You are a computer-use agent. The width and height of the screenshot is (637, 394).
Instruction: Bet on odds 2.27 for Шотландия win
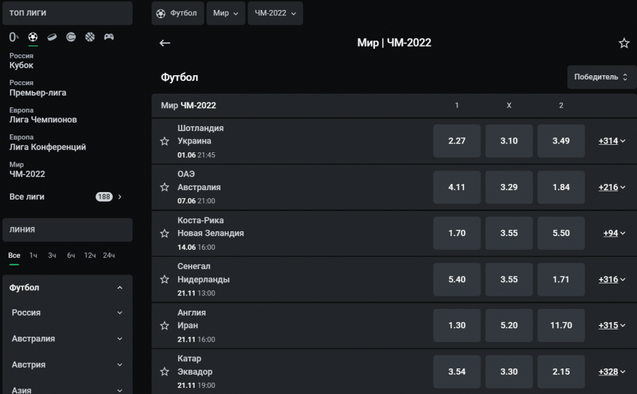(457, 141)
